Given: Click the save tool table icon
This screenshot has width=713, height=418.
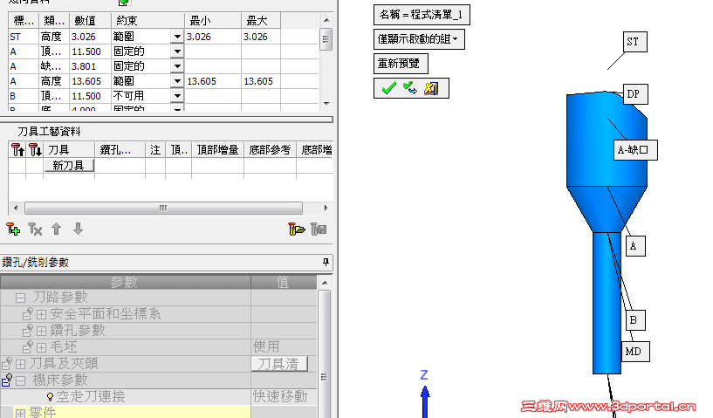Looking at the screenshot, I should [x=319, y=229].
